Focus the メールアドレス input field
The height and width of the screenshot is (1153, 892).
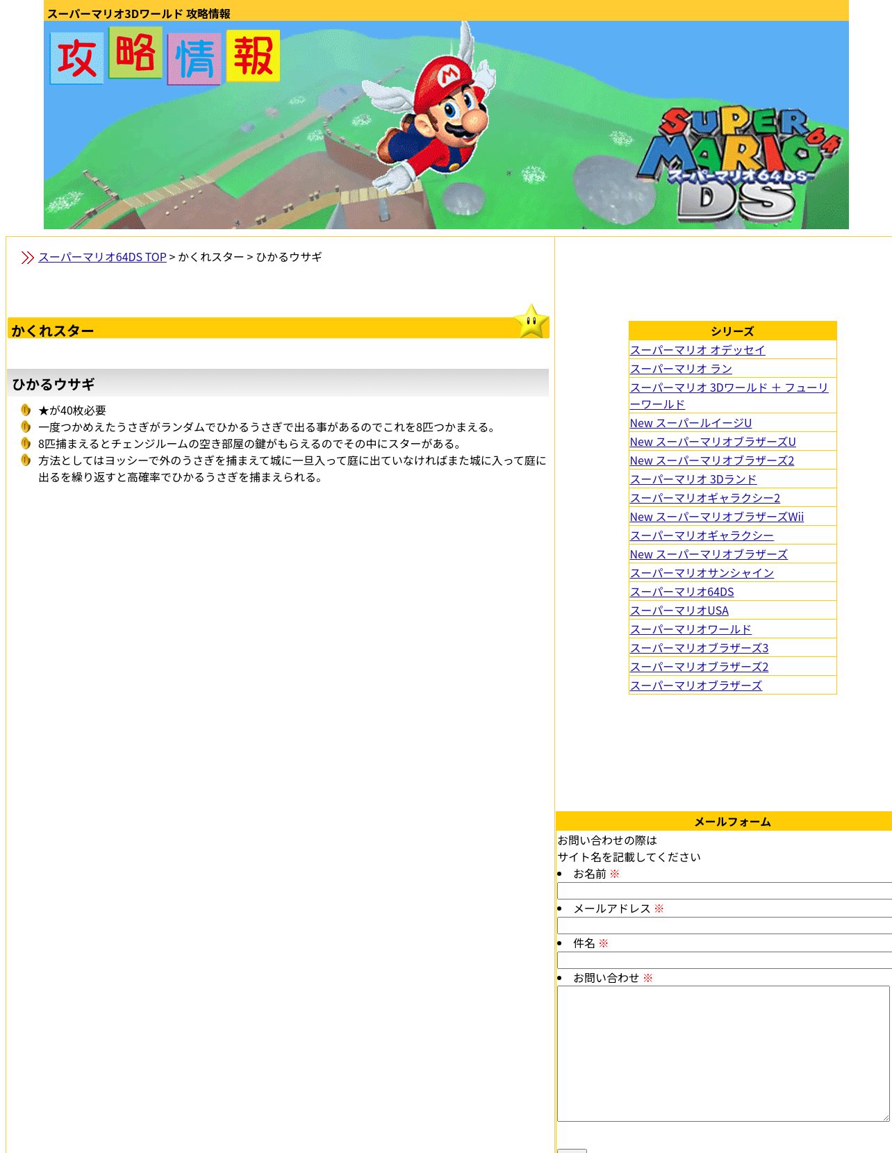coord(725,926)
